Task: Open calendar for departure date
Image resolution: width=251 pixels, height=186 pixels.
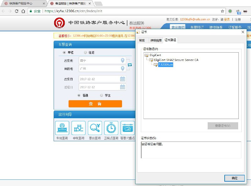Action: point(123,79)
